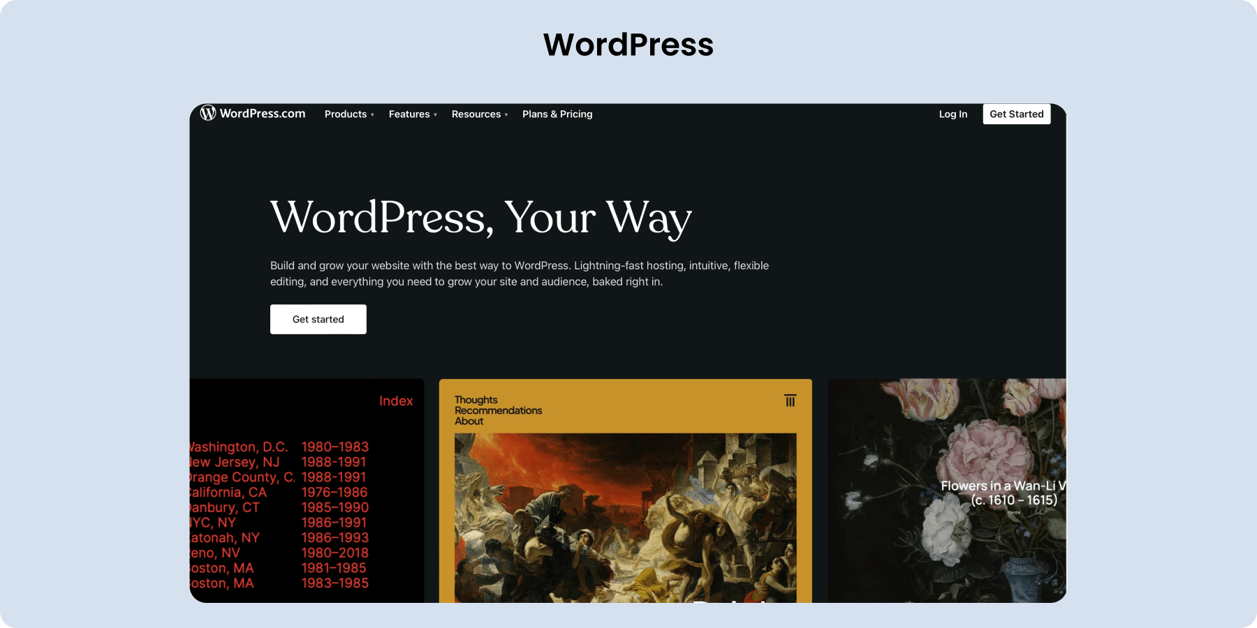Viewport: 1257px width, 628px height.
Task: Click the Danbury, CT row
Action: pyautogui.click(x=279, y=507)
